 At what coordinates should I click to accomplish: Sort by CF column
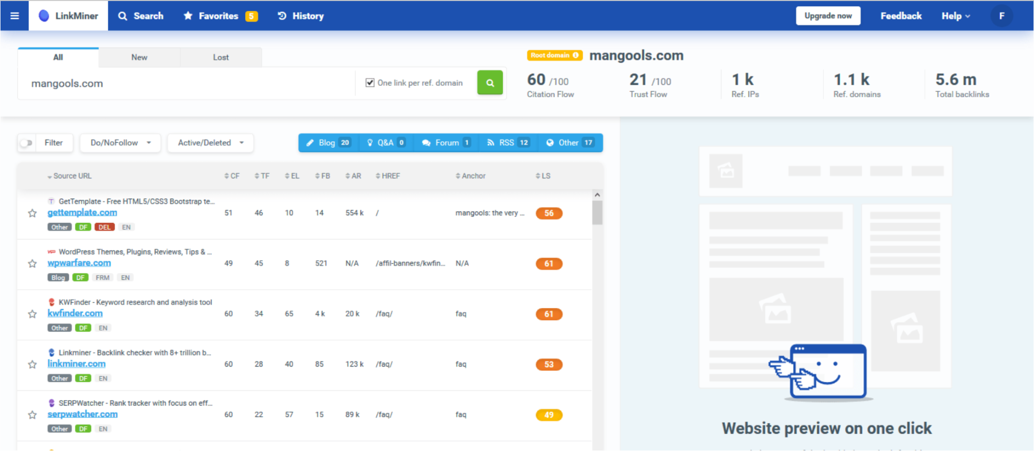[x=232, y=176]
